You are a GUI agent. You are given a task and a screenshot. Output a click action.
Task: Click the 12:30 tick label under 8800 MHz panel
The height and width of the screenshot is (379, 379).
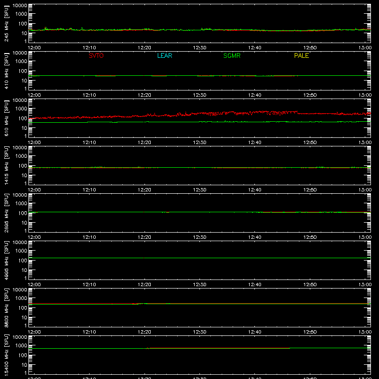tap(199, 332)
